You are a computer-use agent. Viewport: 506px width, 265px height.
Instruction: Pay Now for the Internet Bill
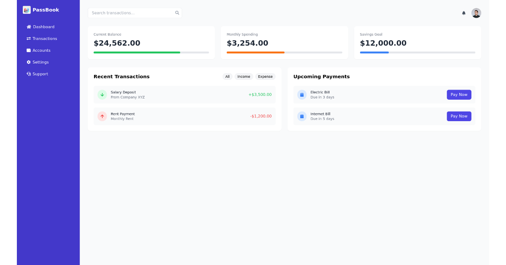click(459, 116)
